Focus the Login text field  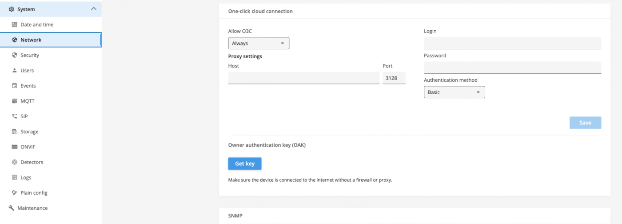coord(512,43)
